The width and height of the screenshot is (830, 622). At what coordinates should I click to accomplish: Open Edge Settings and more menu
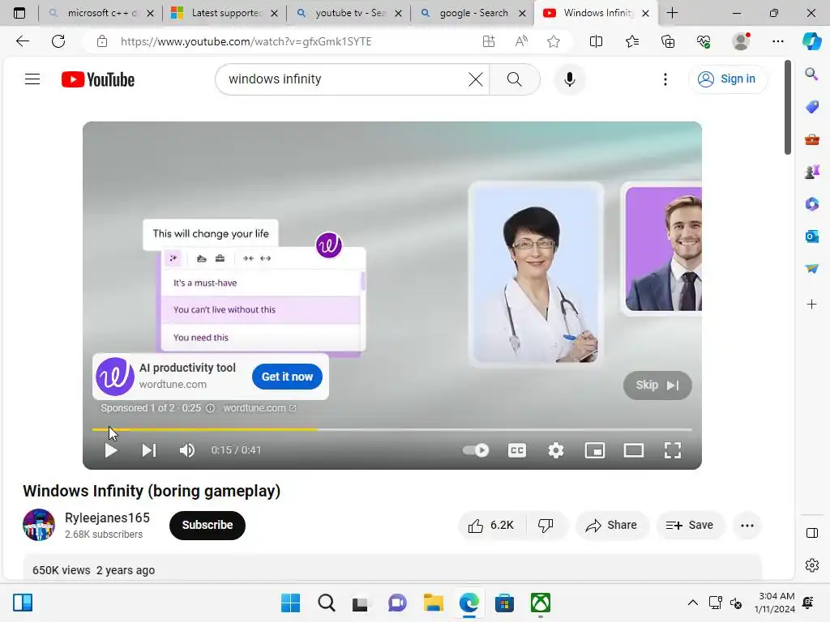pos(777,41)
